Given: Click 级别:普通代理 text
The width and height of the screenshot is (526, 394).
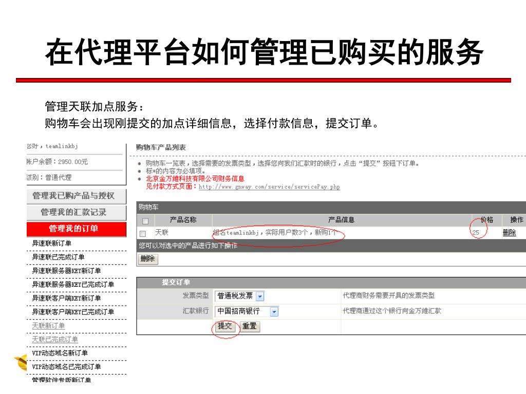Looking at the screenshot, I should pyautogui.click(x=49, y=178).
